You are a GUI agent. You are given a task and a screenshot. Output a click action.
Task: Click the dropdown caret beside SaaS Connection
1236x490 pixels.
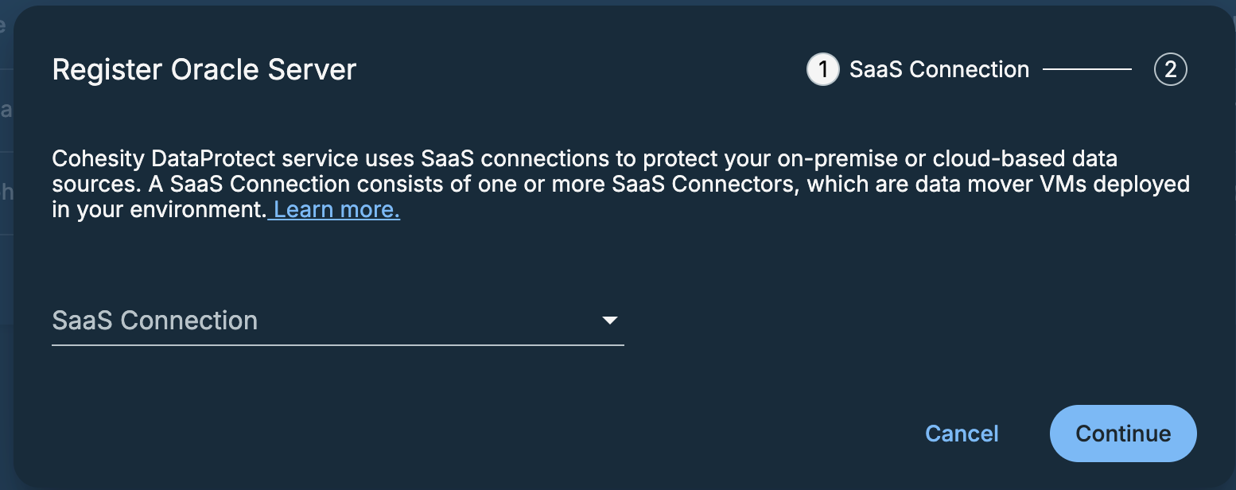point(610,321)
